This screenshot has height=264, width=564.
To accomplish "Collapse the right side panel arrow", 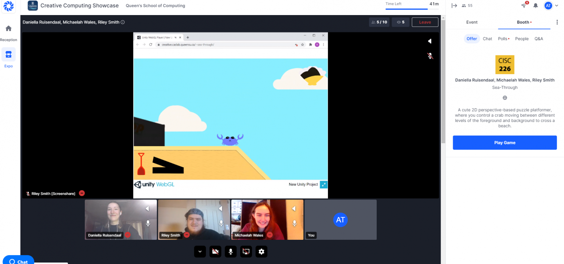I will [454, 6].
